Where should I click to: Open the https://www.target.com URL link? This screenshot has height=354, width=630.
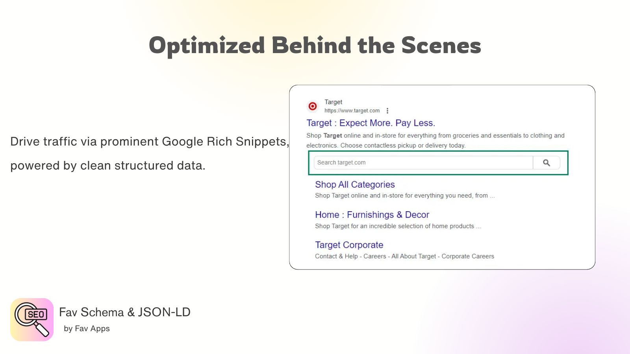[352, 111]
